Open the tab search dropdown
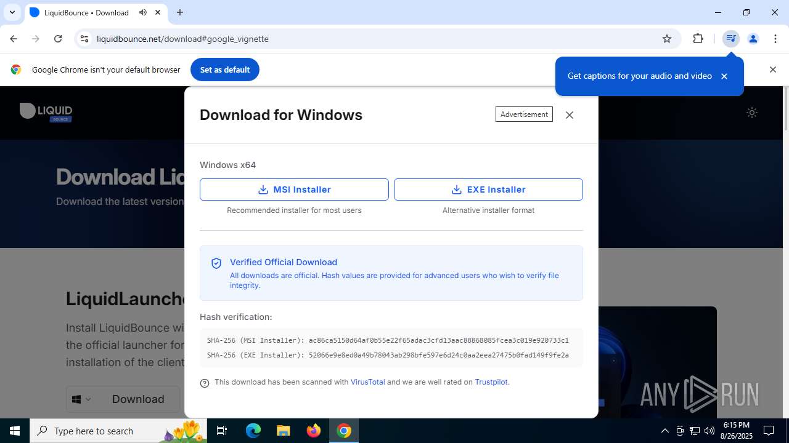This screenshot has height=443, width=789. click(x=12, y=12)
